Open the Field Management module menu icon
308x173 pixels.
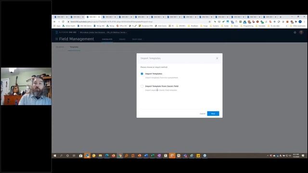coord(57,39)
